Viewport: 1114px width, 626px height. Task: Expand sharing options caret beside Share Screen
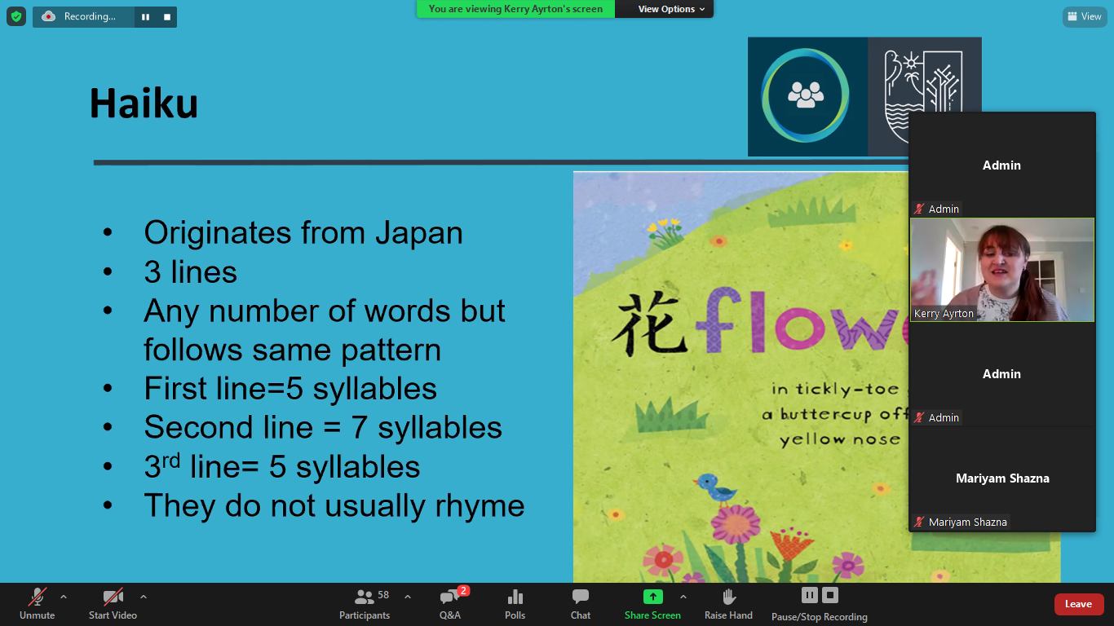pyautogui.click(x=683, y=597)
